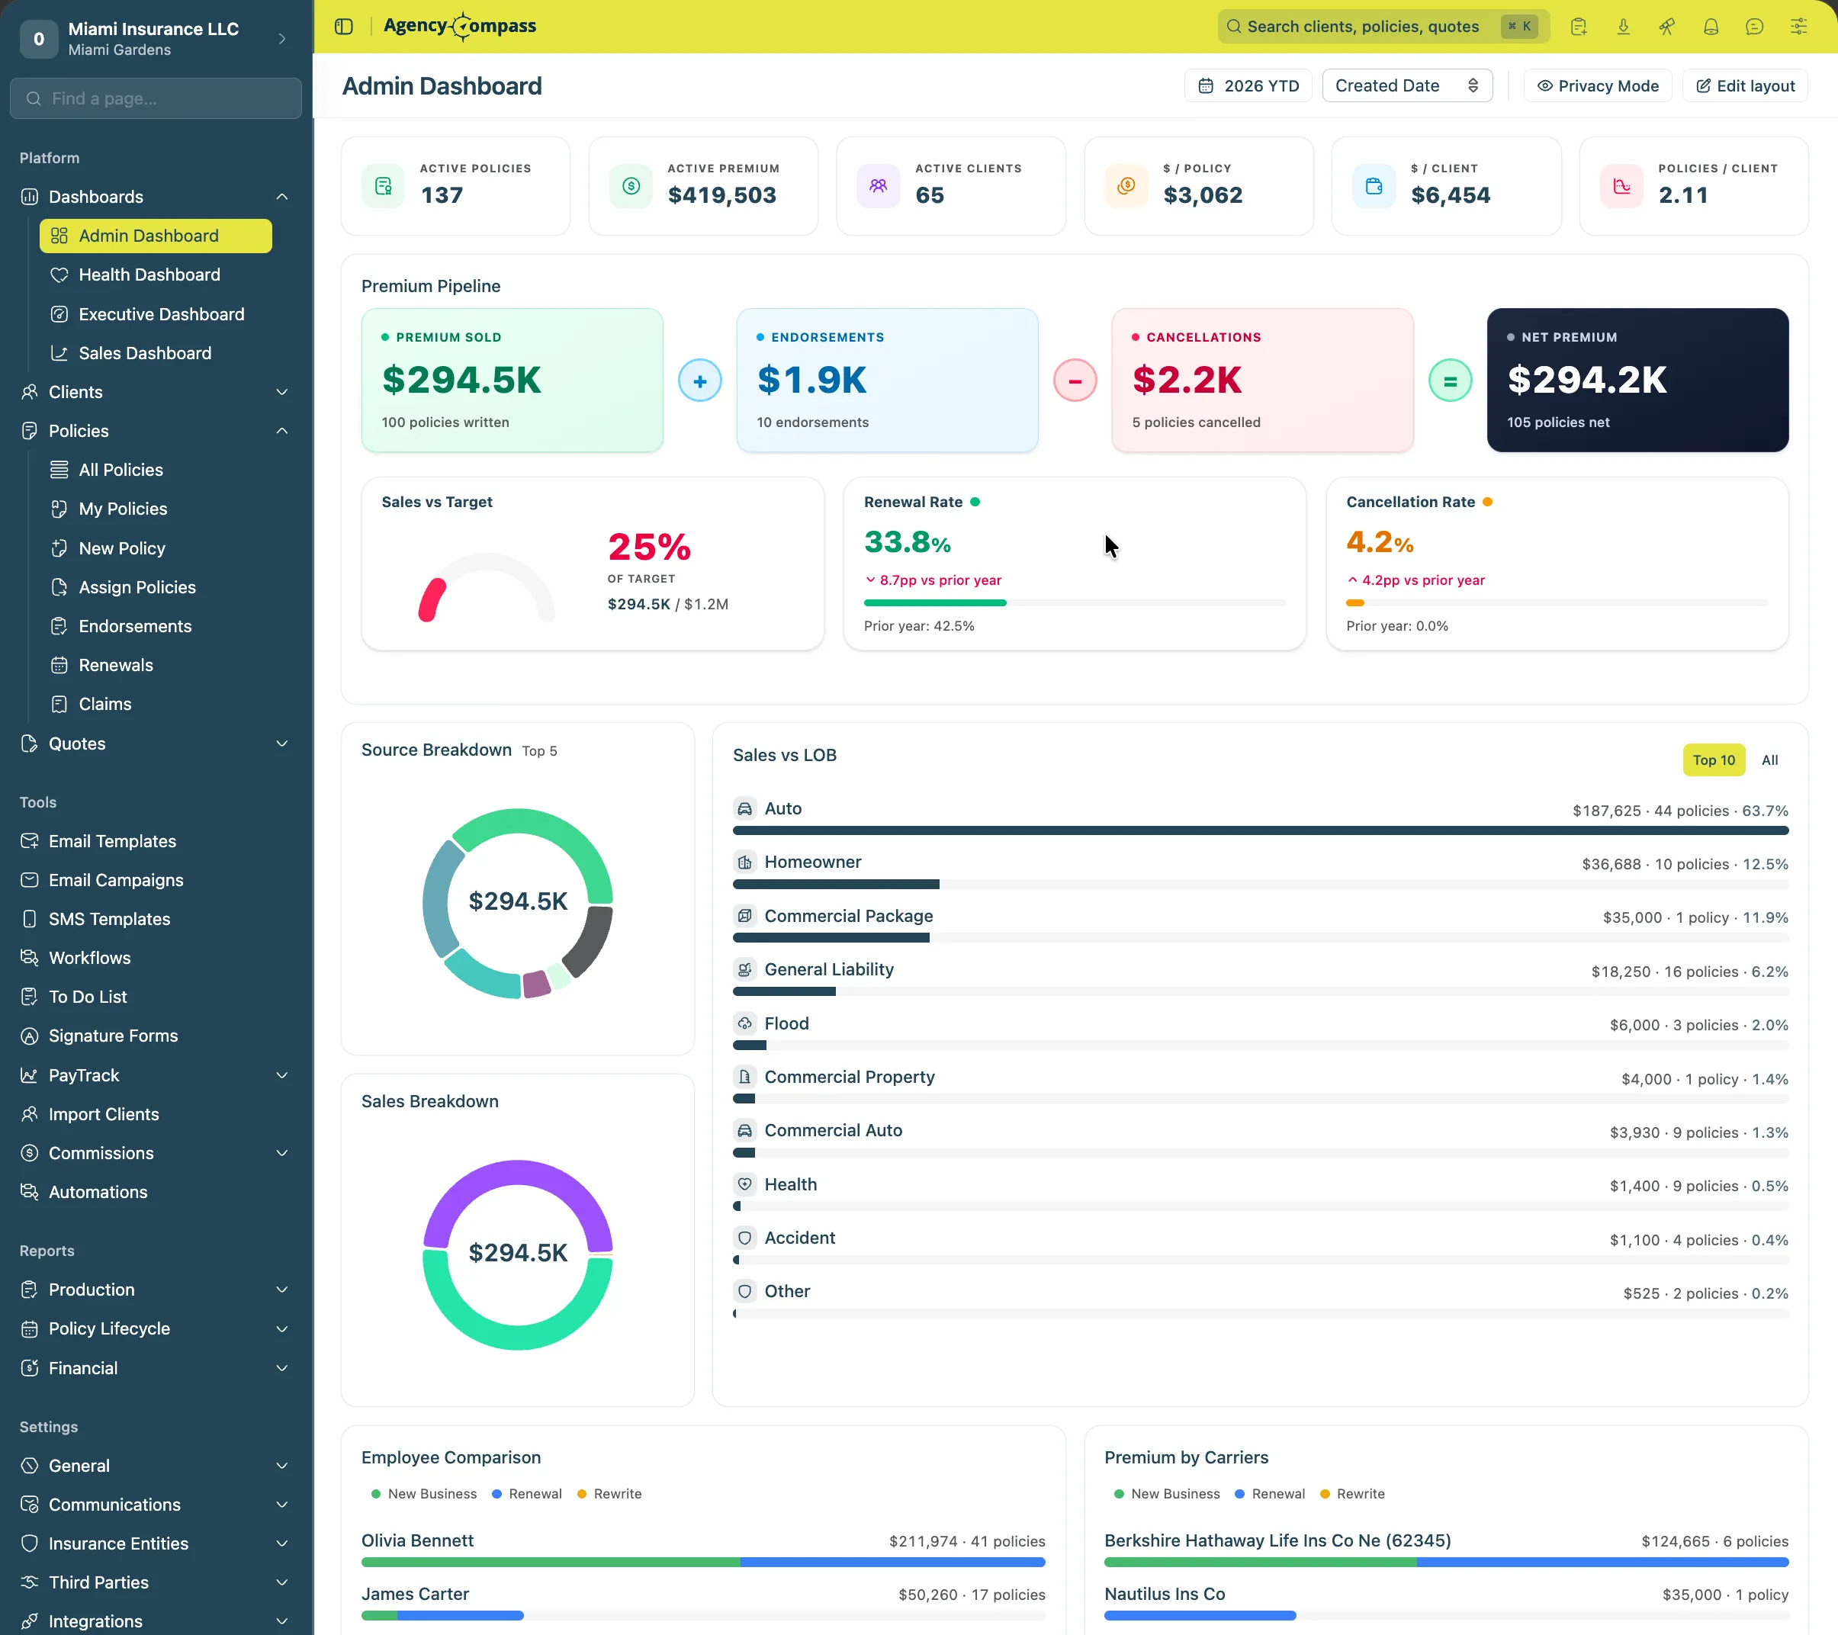
Task: Click Olivia Bennett employee row
Action: coord(703,1549)
